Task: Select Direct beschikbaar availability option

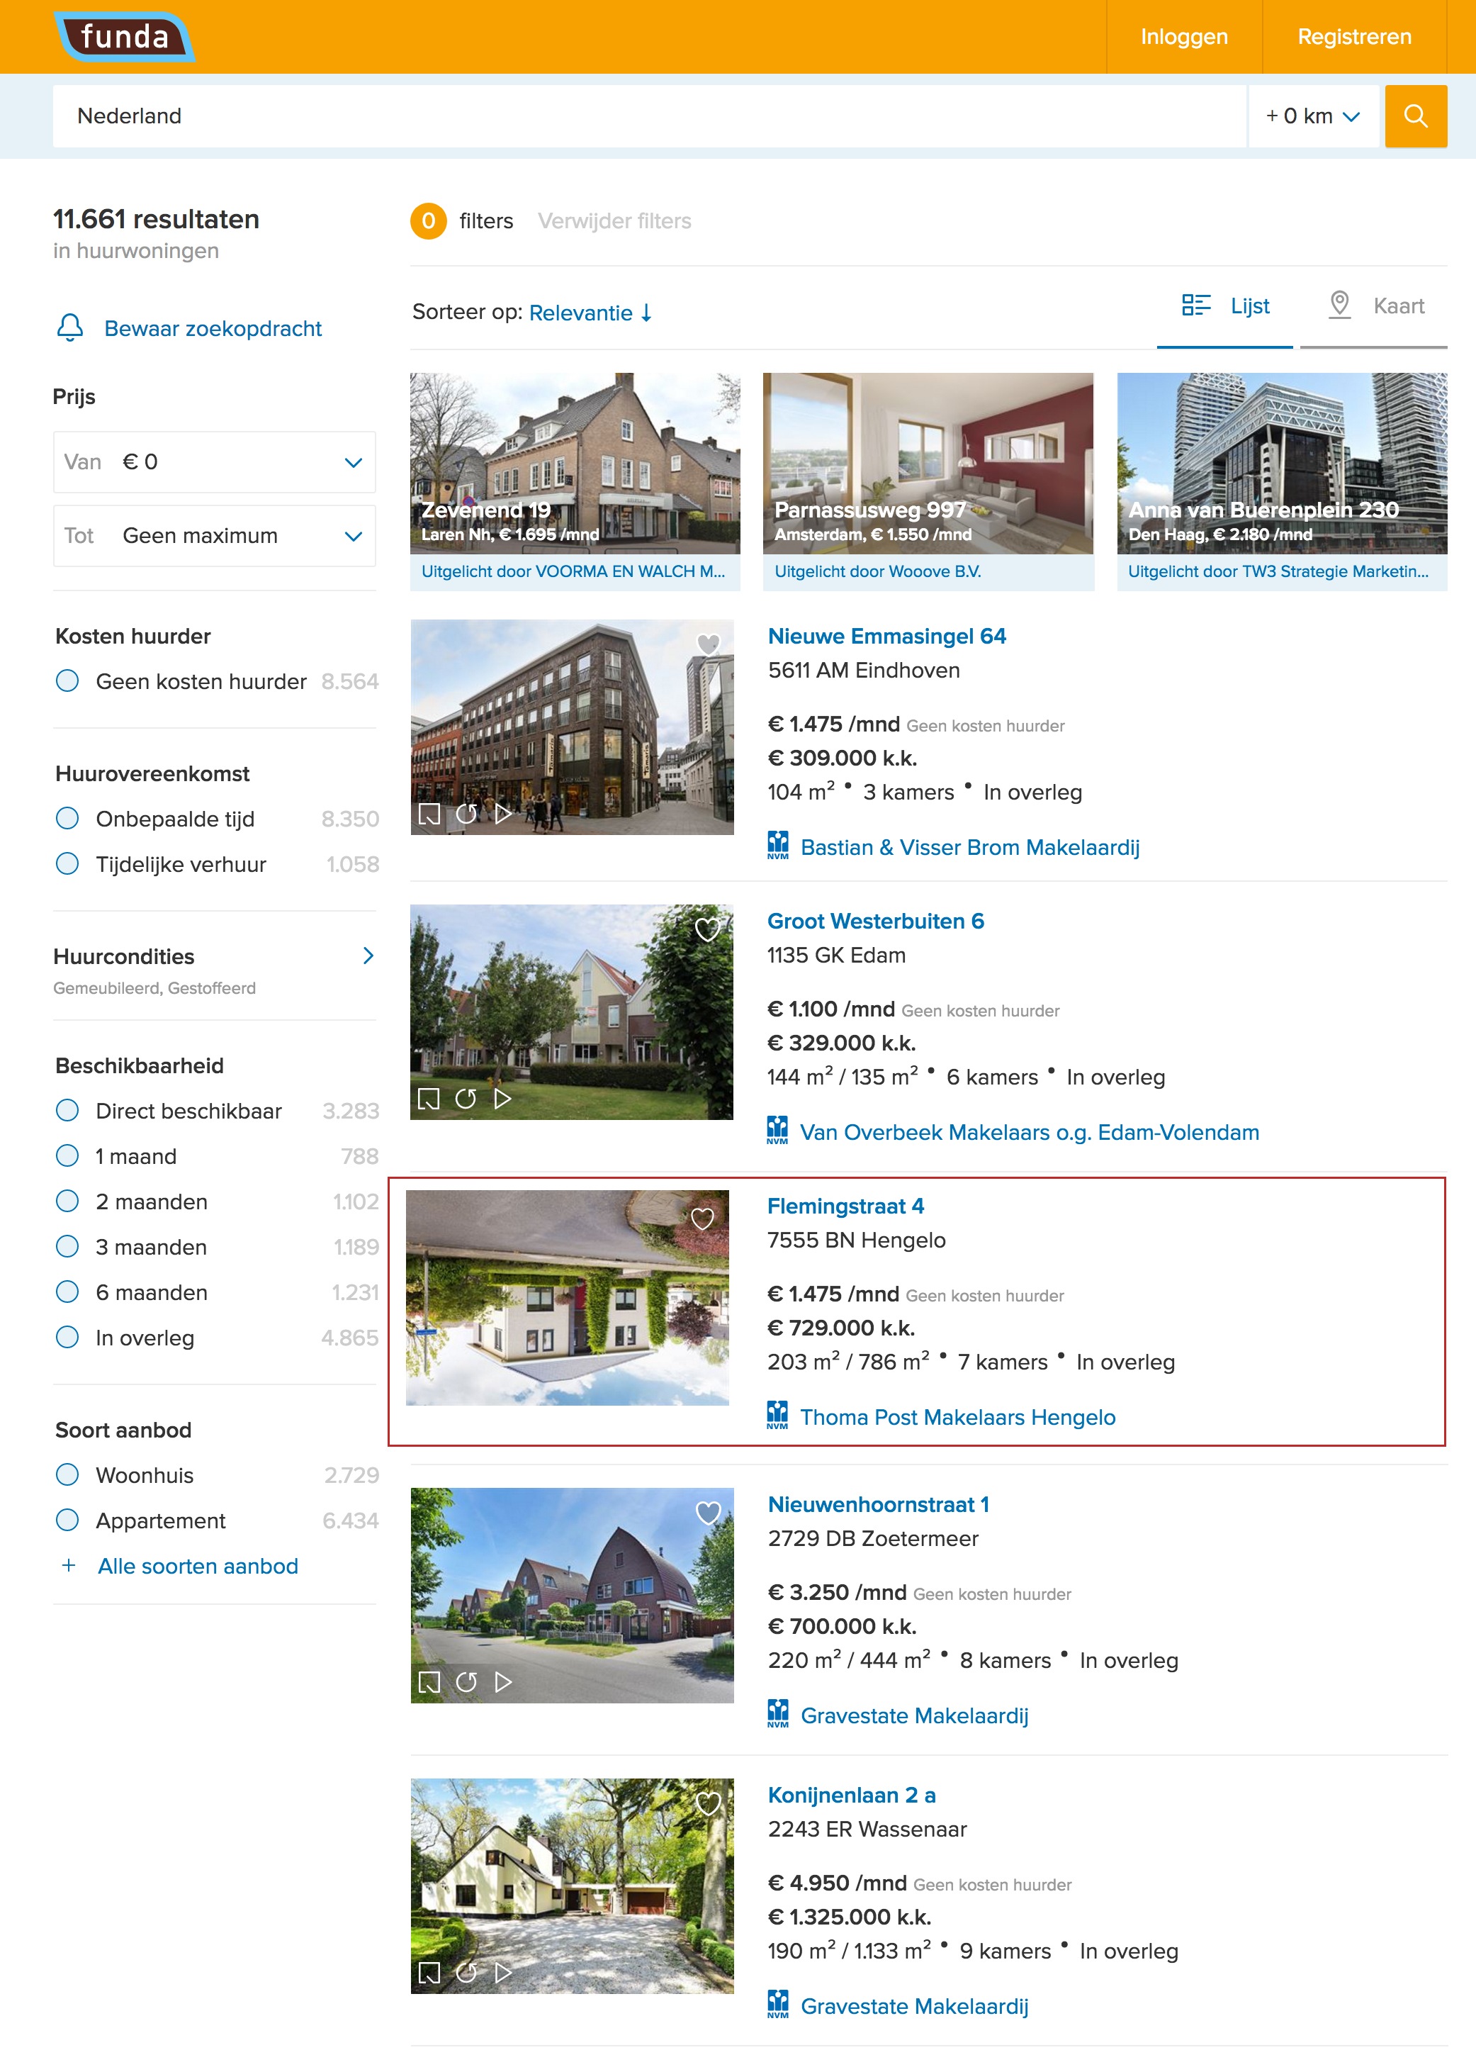Action: (68, 1110)
